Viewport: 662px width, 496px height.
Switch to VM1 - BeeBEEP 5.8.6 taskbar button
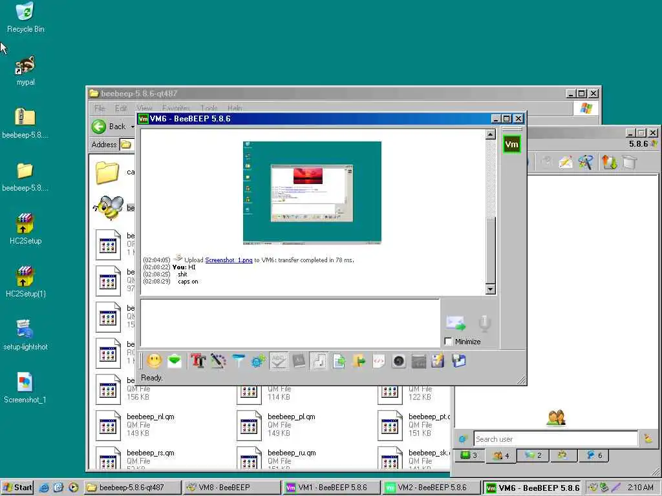pyautogui.click(x=331, y=488)
